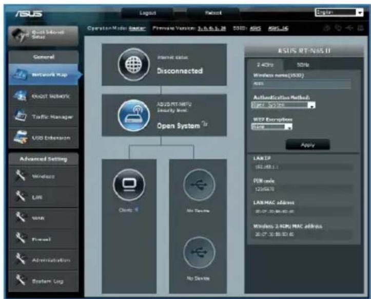Open Network Map menu item

(44, 74)
